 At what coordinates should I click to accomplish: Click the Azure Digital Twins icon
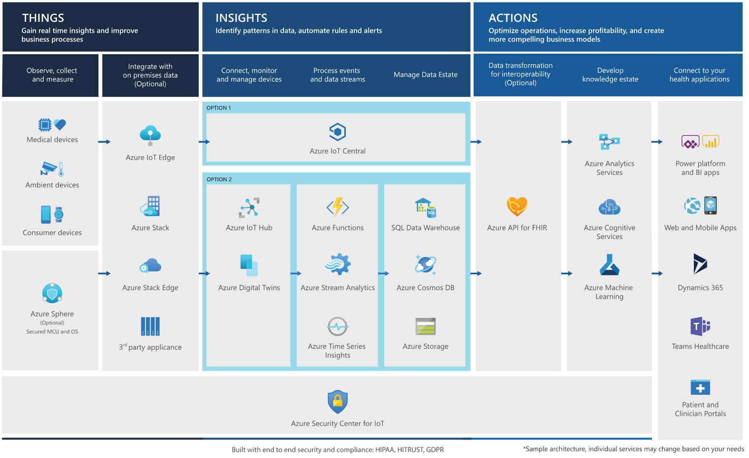[249, 265]
